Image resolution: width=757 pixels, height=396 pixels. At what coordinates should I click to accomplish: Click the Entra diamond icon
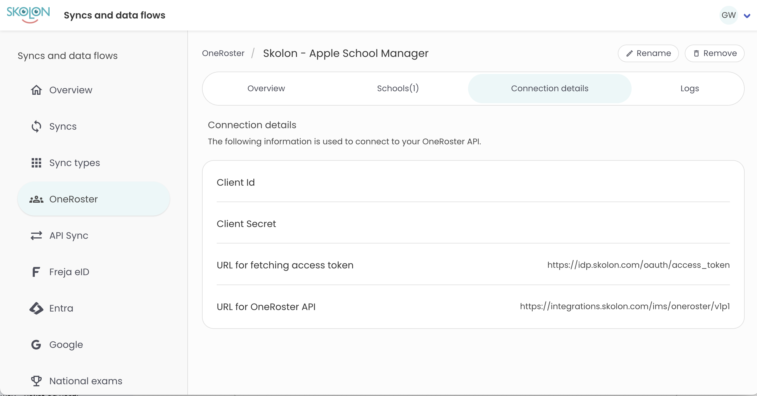click(x=36, y=308)
